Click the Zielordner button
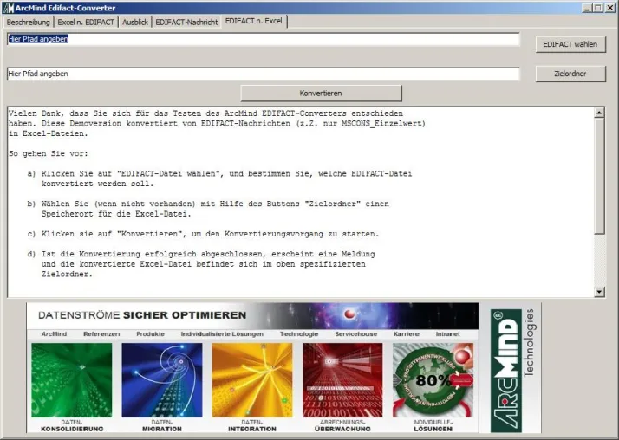The width and height of the screenshot is (619, 440). coord(570,74)
